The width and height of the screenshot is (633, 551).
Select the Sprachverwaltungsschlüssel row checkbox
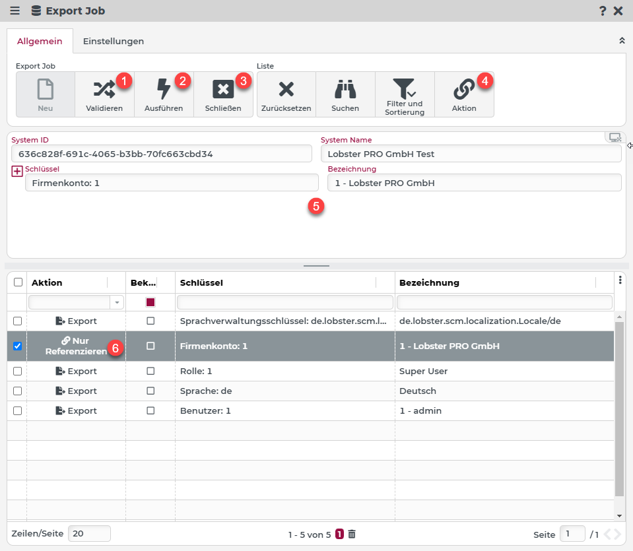click(17, 321)
